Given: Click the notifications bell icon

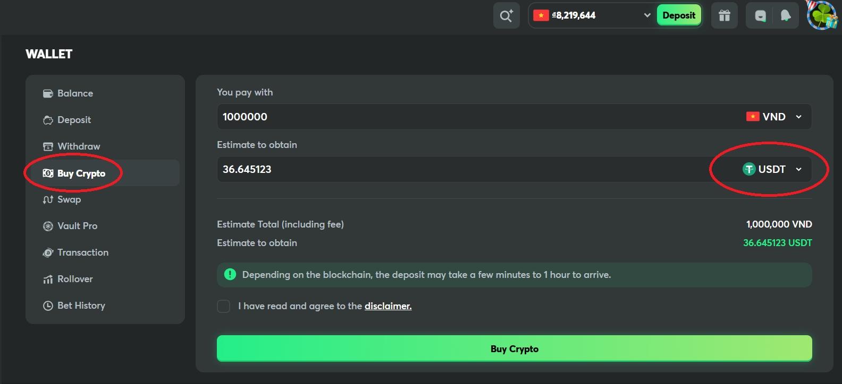Looking at the screenshot, I should click(x=786, y=15).
